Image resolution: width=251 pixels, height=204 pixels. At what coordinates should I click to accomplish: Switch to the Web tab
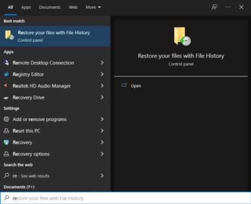[73, 7]
